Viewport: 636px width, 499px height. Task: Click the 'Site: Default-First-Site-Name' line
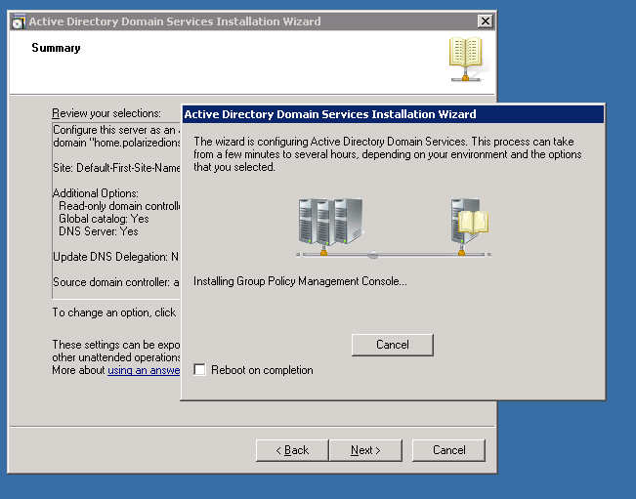[x=116, y=168]
